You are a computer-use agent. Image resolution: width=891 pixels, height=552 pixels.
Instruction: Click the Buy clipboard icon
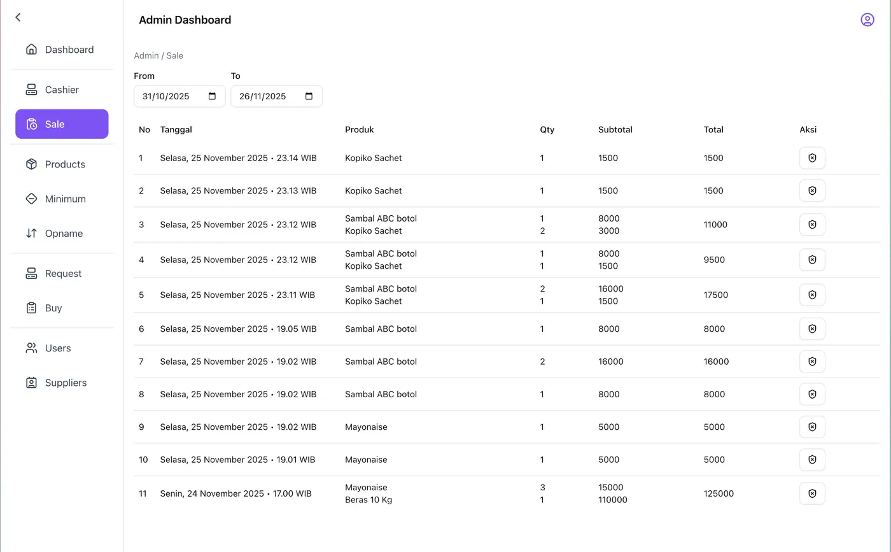31,308
